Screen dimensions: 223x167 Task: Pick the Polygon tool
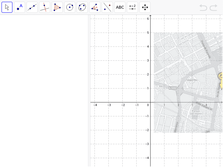click(57, 7)
